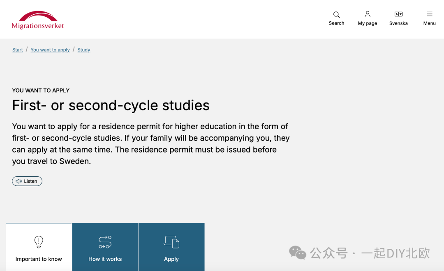Click the Menu label in header

[x=430, y=23]
